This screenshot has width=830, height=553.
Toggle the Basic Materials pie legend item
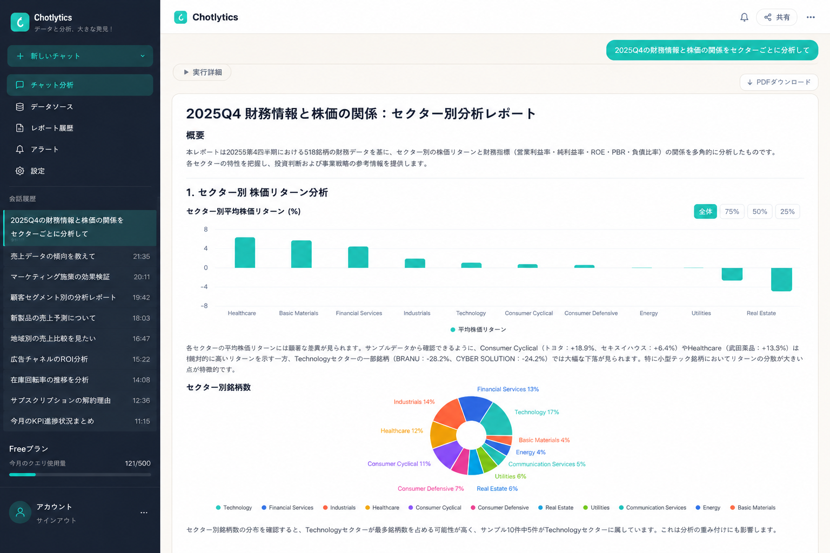click(x=753, y=508)
